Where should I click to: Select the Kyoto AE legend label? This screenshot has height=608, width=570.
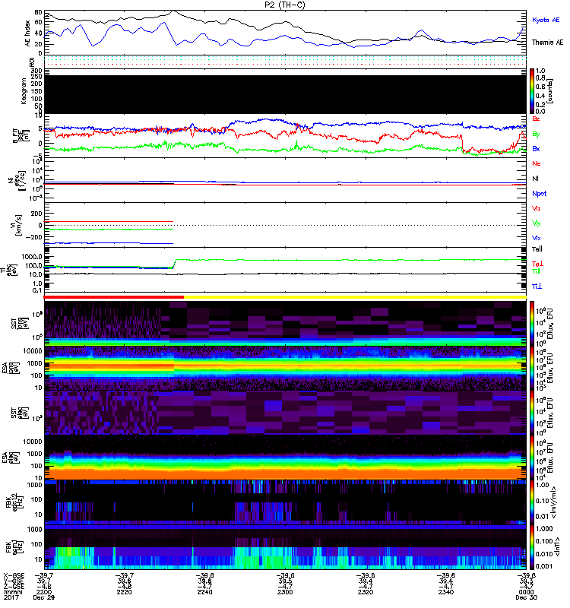tap(546, 20)
